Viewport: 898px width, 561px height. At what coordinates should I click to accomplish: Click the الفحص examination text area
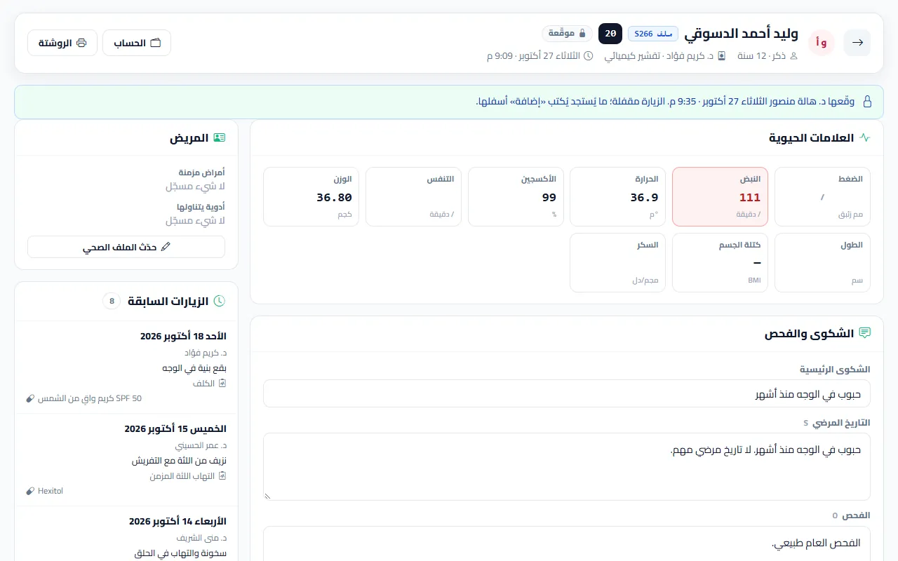coord(567,544)
